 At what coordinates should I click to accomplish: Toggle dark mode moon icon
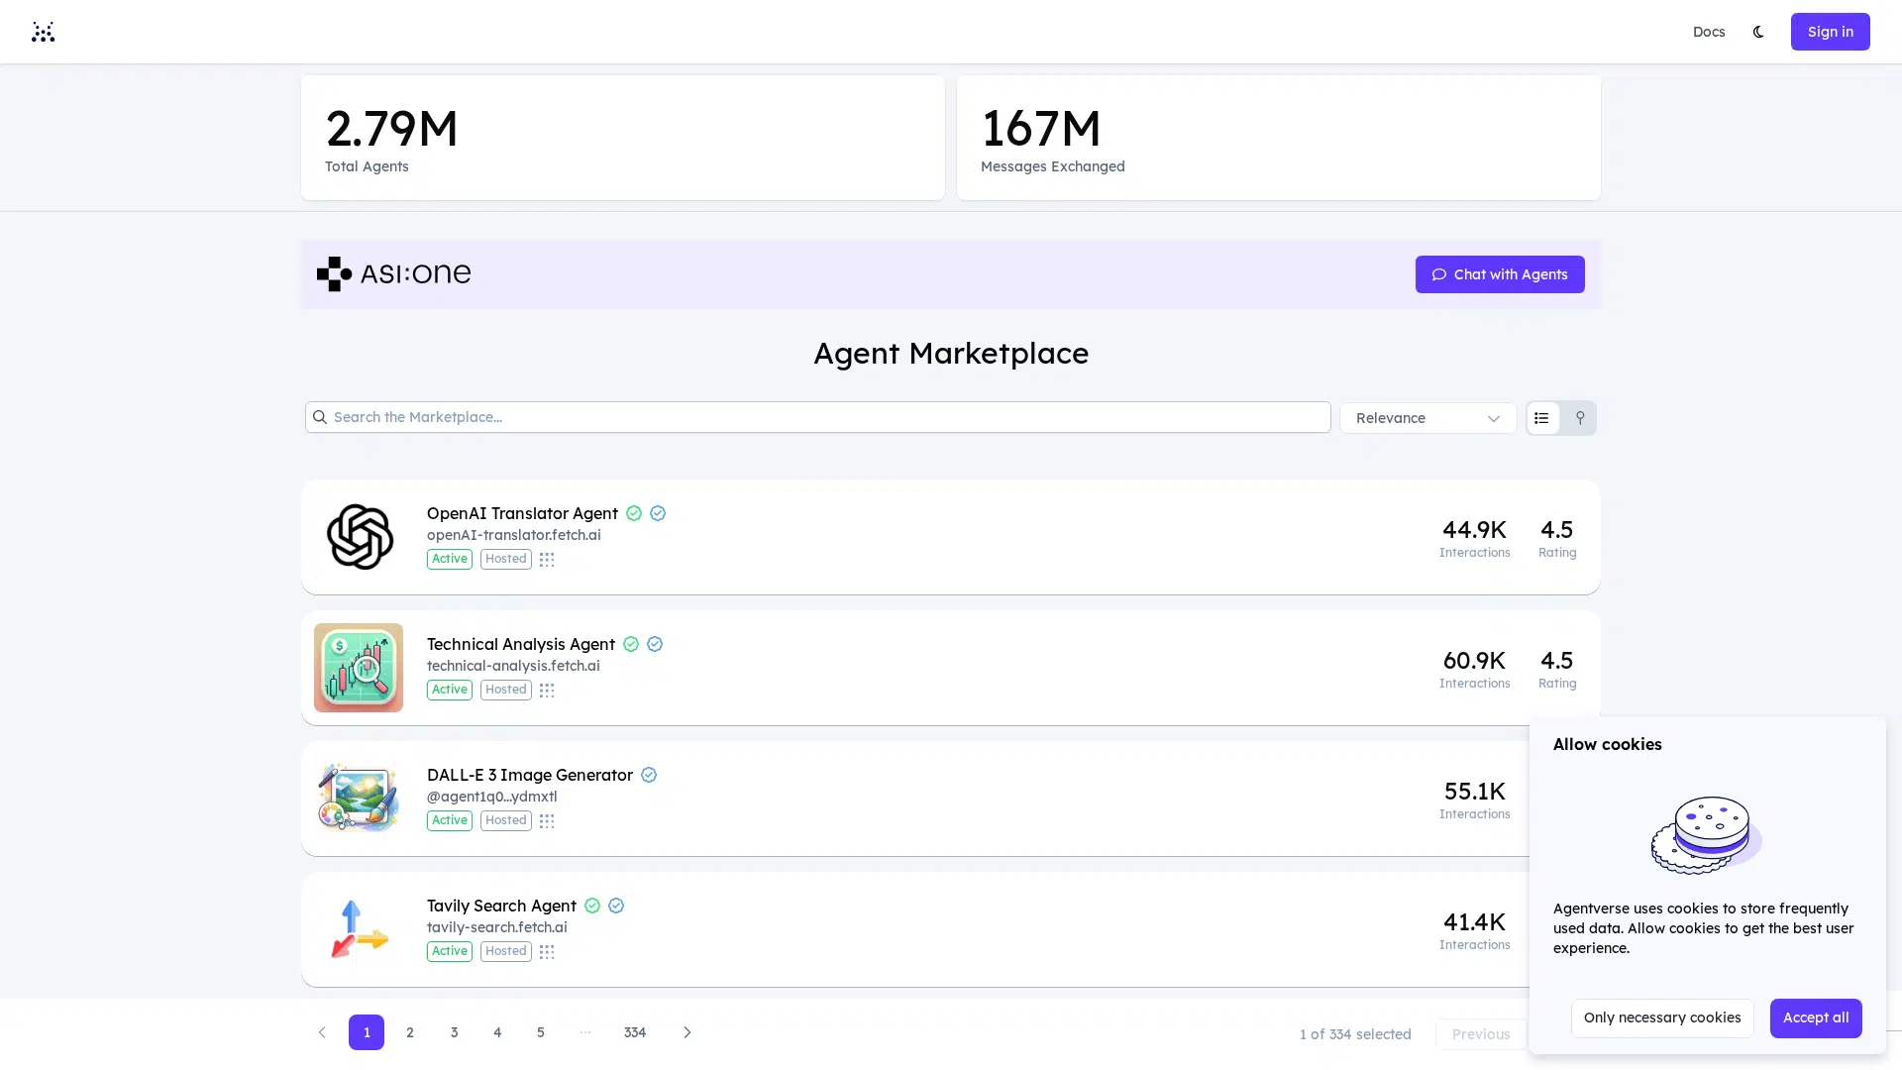pos(1758,32)
